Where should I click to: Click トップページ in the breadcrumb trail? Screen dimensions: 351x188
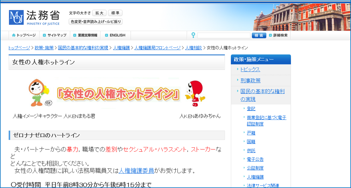(x=19, y=48)
